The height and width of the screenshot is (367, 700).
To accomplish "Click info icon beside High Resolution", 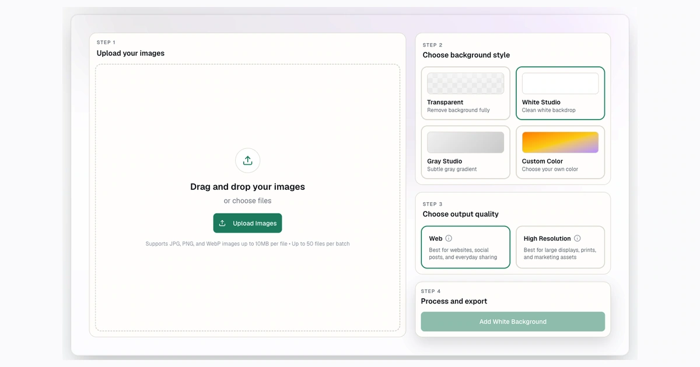I will (x=577, y=238).
